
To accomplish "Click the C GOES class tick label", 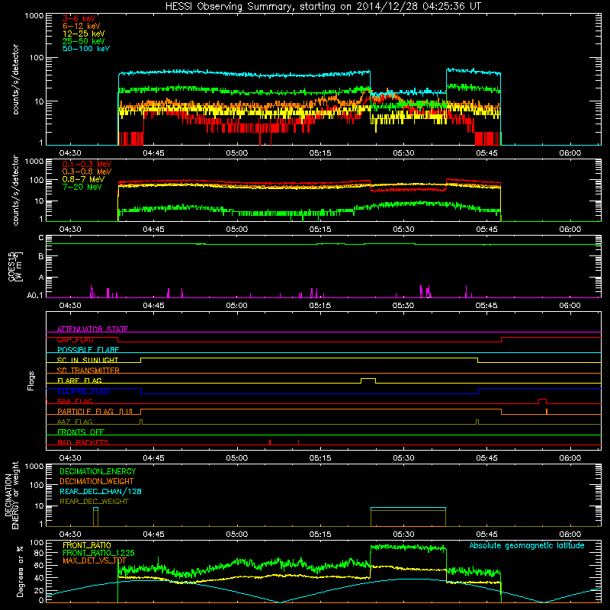I will 41,238.
